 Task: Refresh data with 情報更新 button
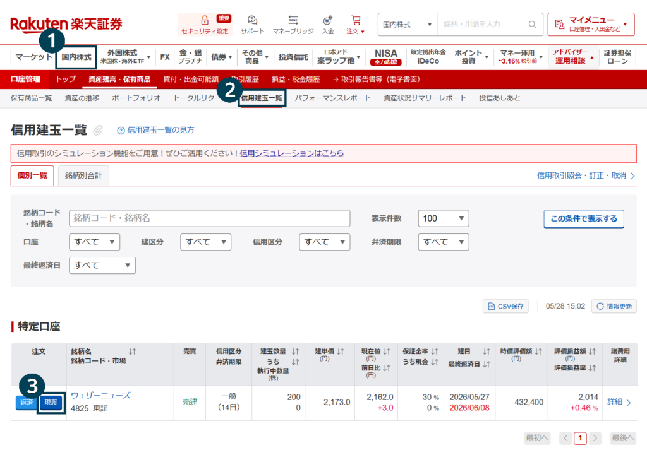[614, 306]
